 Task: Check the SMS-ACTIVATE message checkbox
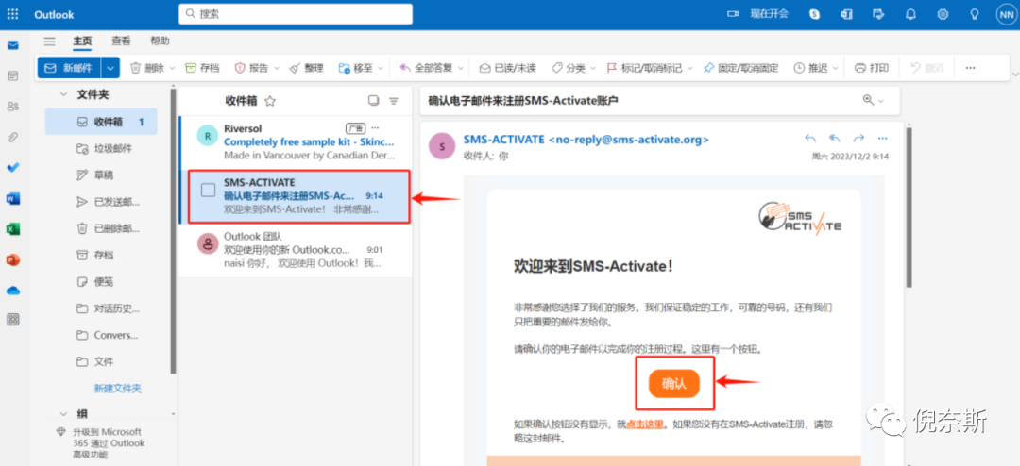tap(208, 191)
